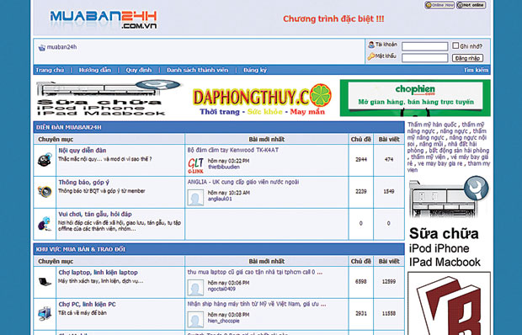This screenshot has height=335, width=522.
Task: Click username thietbibuudien
Action: pyautogui.click(x=223, y=167)
